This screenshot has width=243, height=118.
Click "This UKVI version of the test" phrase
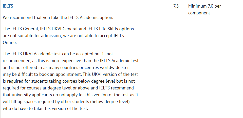110,74
